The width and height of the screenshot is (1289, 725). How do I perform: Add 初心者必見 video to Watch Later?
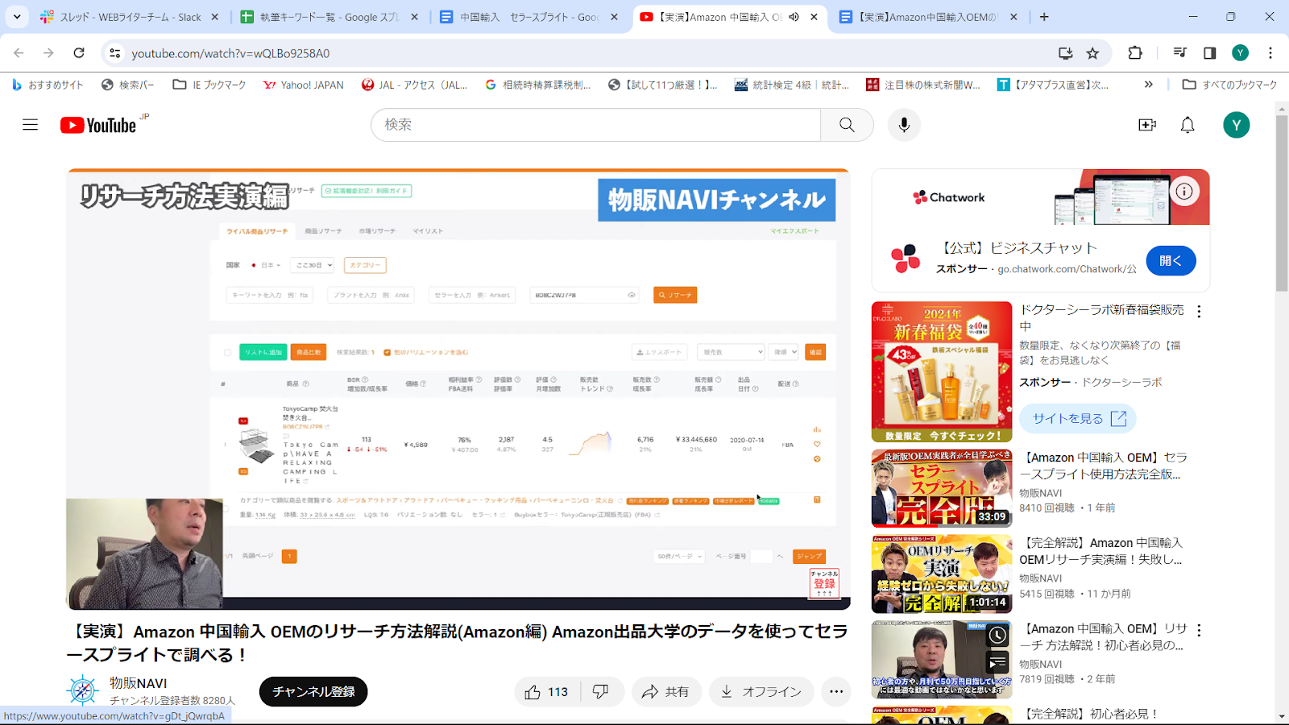pyautogui.click(x=997, y=636)
